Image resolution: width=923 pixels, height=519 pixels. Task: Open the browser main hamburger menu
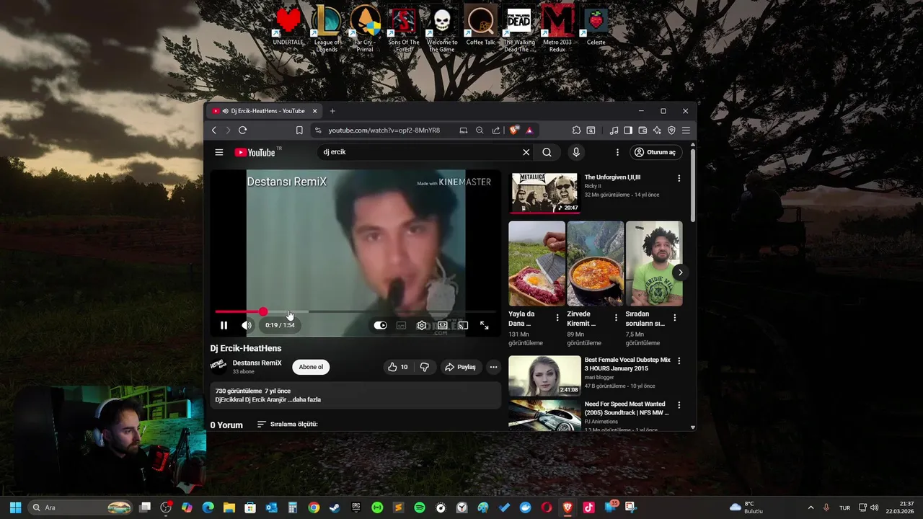tap(686, 130)
